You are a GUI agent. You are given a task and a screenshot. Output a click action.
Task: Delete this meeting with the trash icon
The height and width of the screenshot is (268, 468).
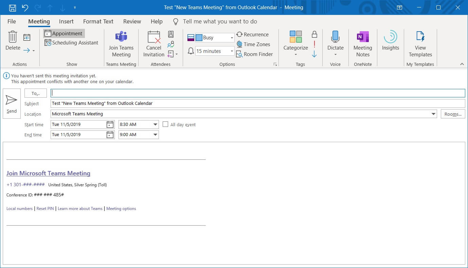point(13,41)
